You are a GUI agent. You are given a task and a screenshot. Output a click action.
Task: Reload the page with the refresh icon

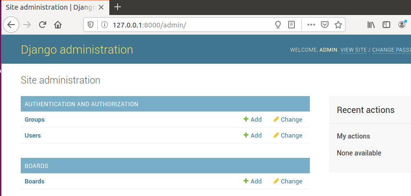(42, 25)
